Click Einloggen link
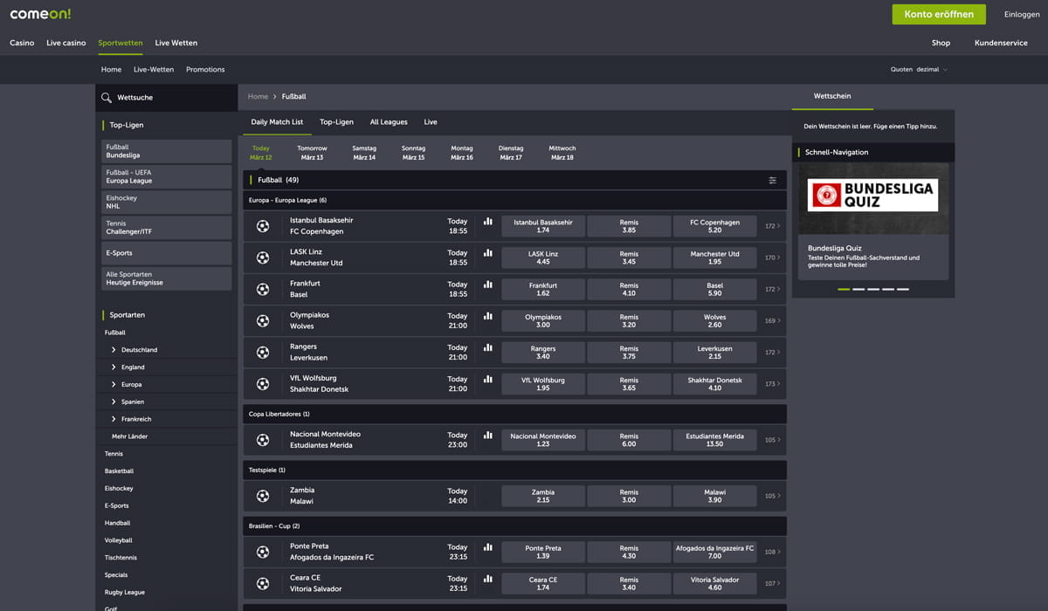 [1022, 14]
